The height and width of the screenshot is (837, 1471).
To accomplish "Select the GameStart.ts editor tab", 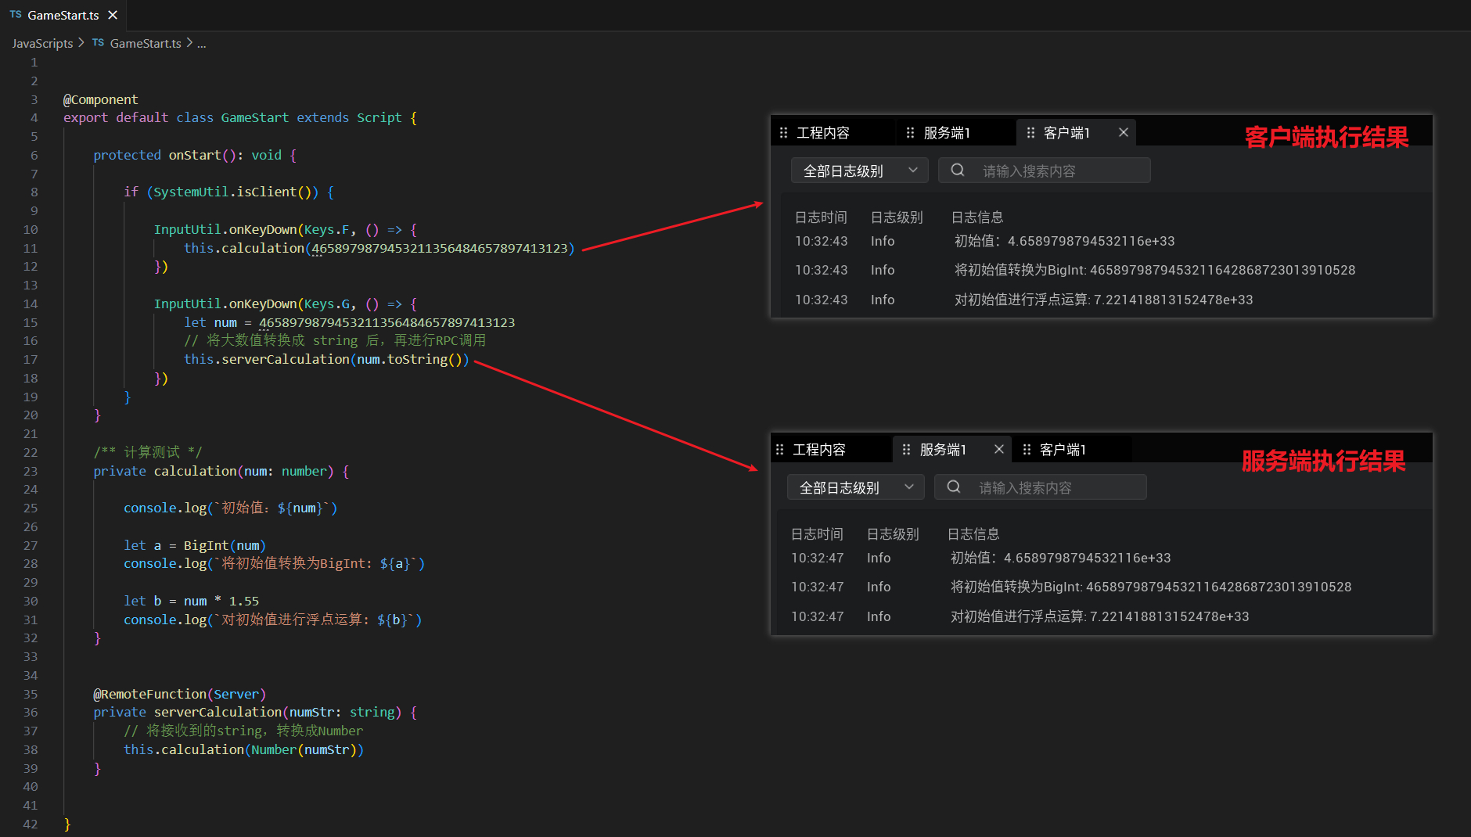I will click(63, 15).
